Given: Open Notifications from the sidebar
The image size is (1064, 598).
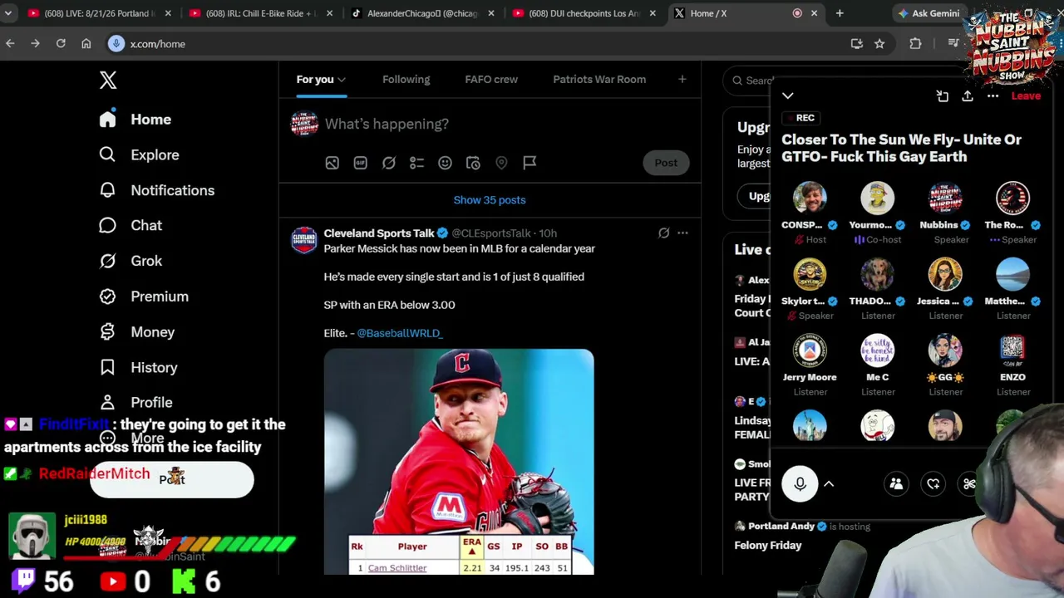Looking at the screenshot, I should [x=156, y=190].
